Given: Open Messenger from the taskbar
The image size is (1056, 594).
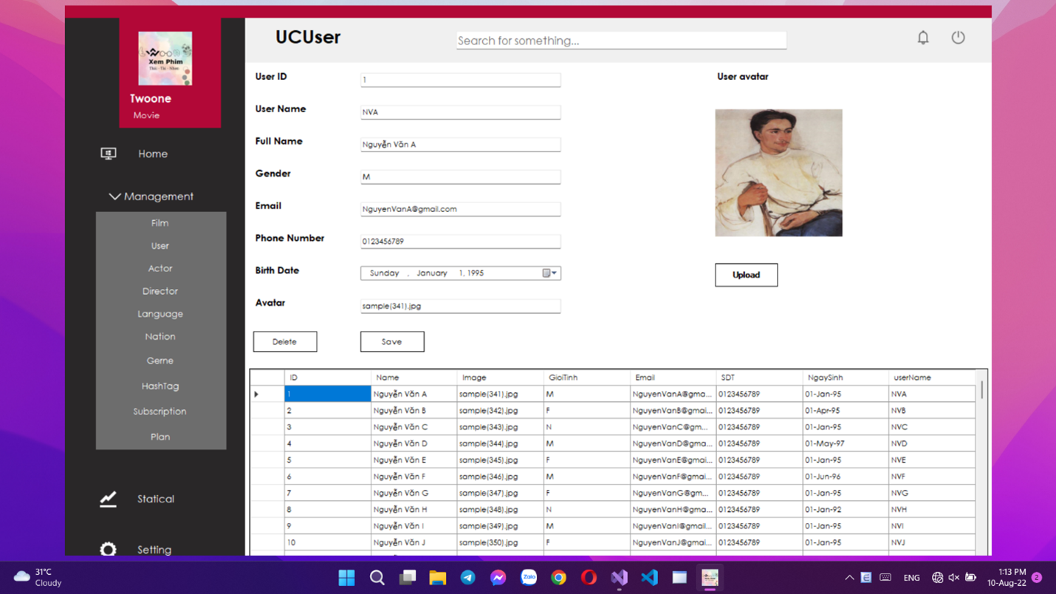Looking at the screenshot, I should tap(498, 578).
